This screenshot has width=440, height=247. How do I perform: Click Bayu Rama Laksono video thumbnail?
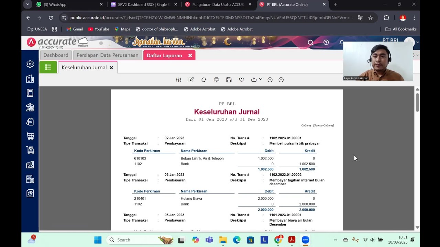[378, 61]
